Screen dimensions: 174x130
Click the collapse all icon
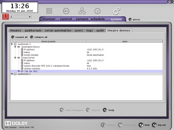pyautogui.click(x=32, y=37)
